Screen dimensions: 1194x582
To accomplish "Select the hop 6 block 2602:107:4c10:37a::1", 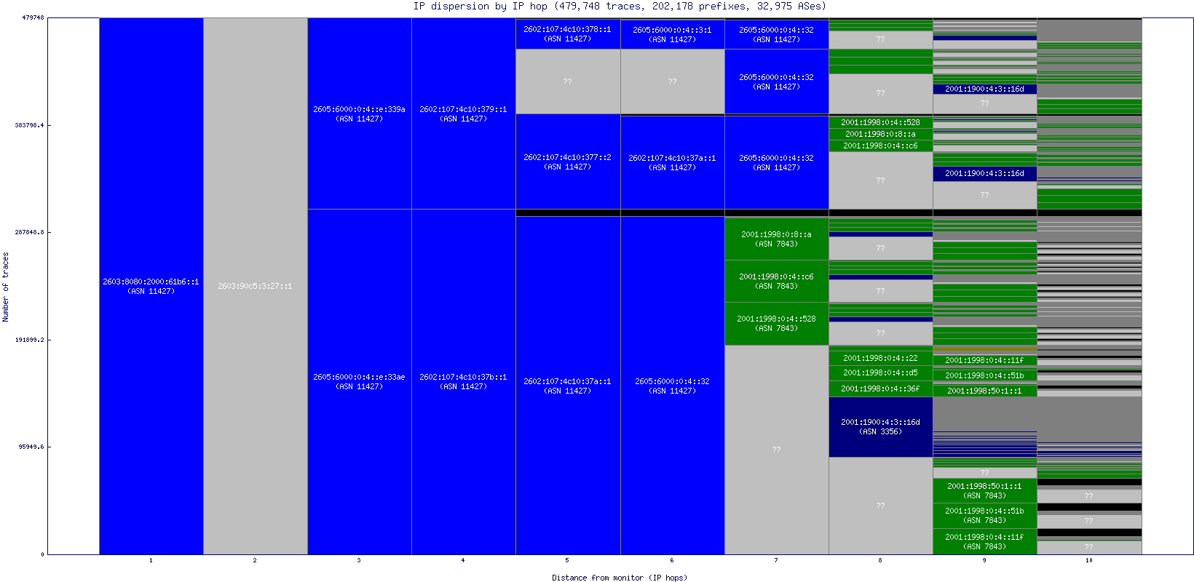I will [x=673, y=162].
